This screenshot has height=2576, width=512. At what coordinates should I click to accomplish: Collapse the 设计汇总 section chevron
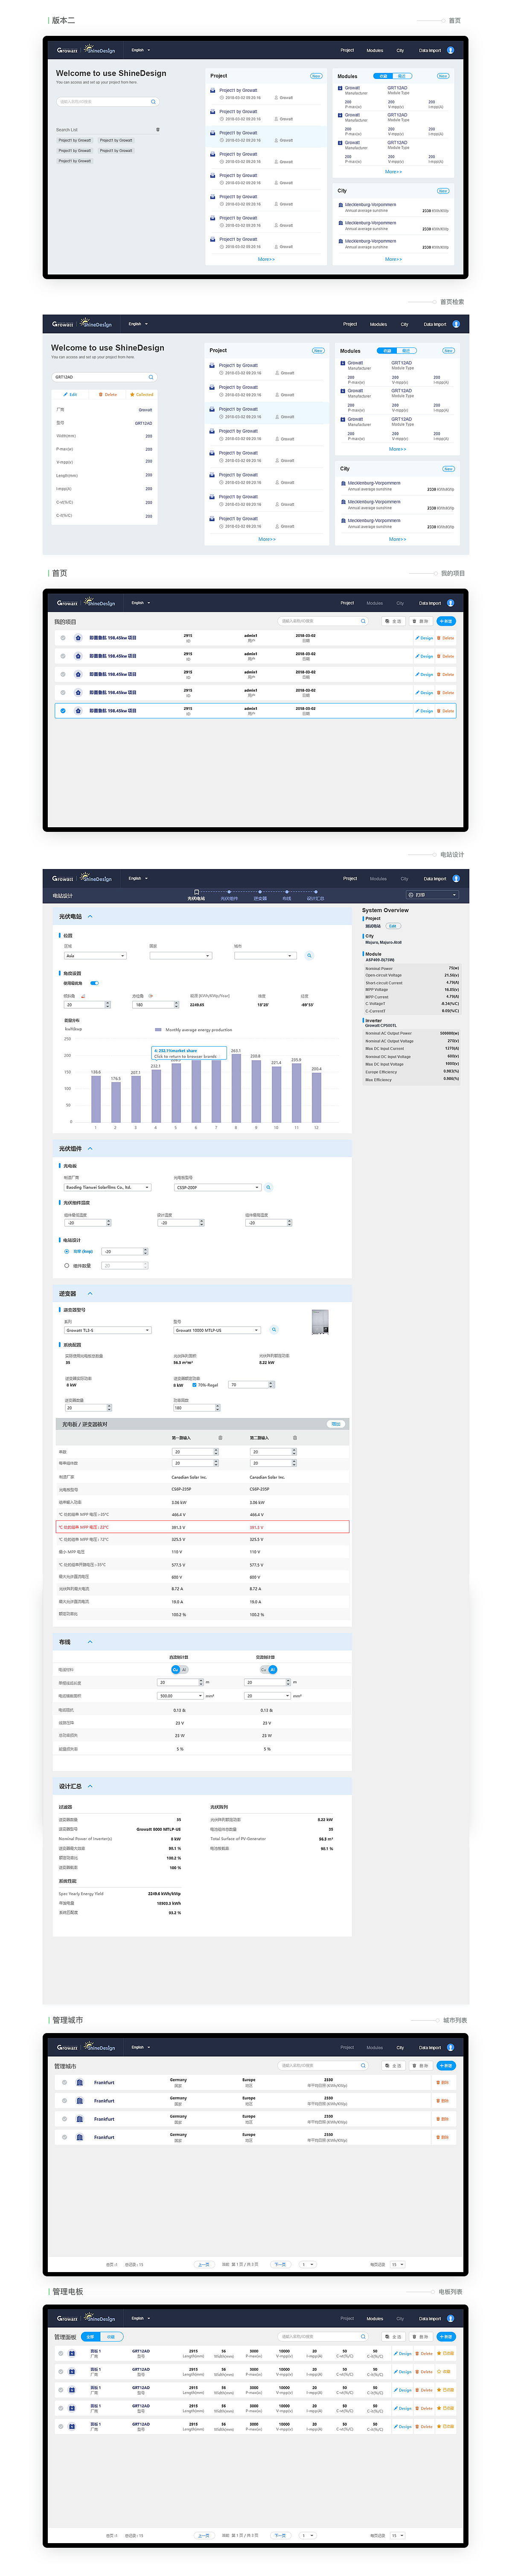(x=90, y=1786)
